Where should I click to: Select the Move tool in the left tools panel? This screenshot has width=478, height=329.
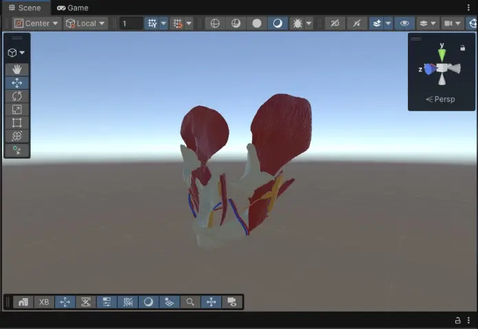(x=16, y=83)
